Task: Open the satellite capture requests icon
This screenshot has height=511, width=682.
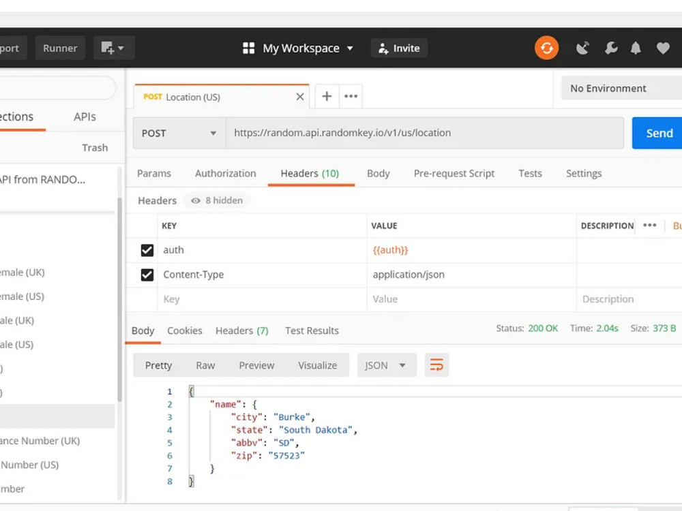Action: click(x=582, y=48)
